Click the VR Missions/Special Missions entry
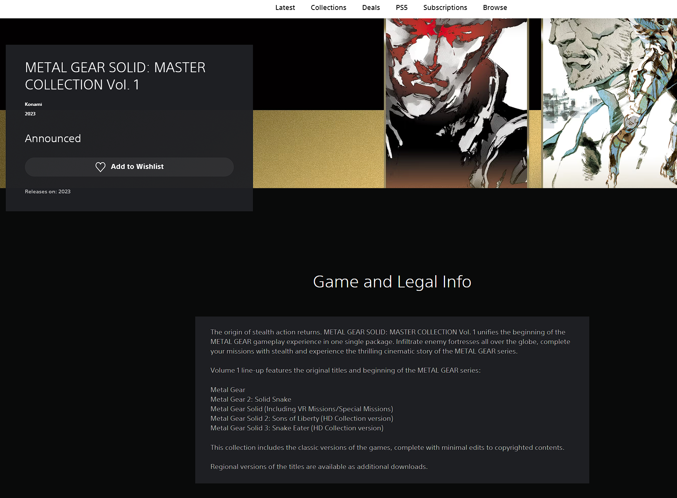 coord(302,409)
